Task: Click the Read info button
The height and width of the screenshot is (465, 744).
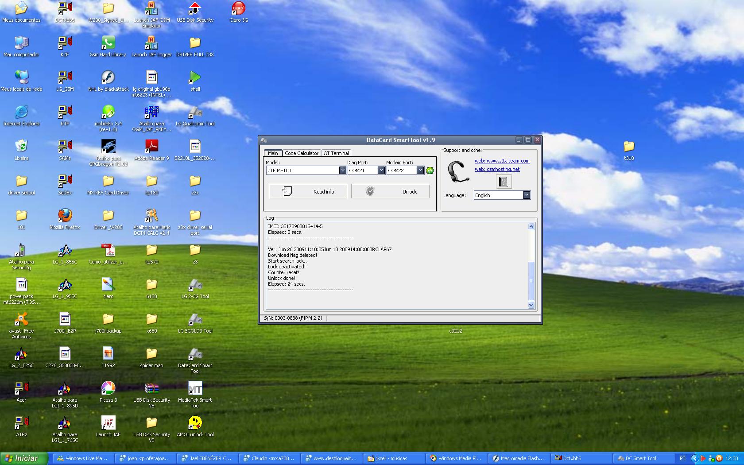Action: (308, 191)
